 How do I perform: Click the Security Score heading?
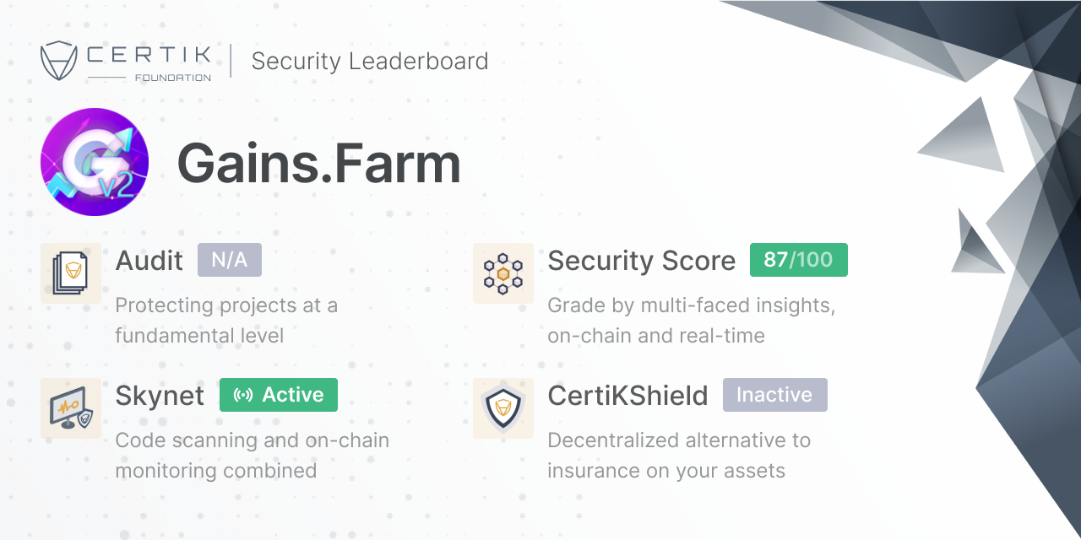(x=642, y=261)
